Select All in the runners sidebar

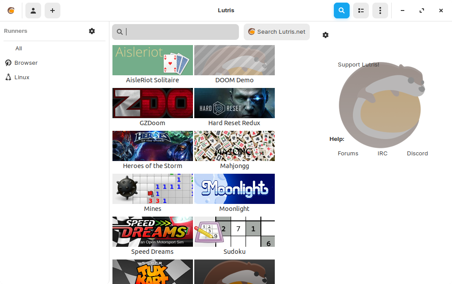tap(19, 49)
